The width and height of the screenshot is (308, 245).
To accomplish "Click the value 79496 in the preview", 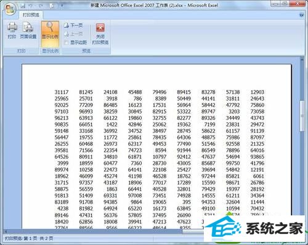I will click(160, 92).
